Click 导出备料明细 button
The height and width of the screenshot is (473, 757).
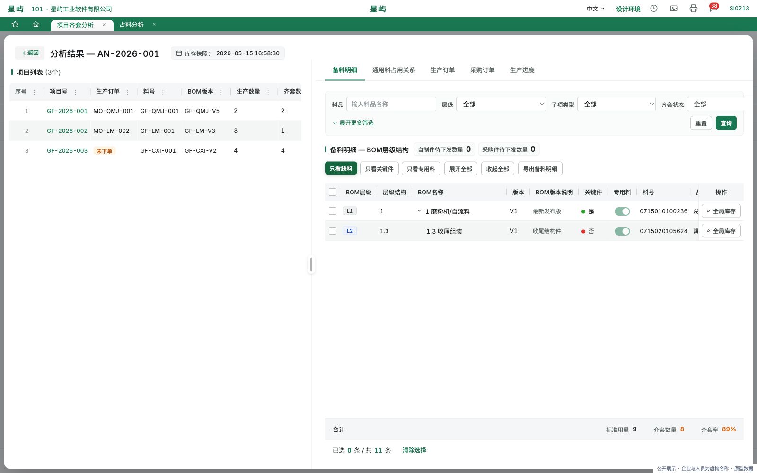tap(540, 169)
